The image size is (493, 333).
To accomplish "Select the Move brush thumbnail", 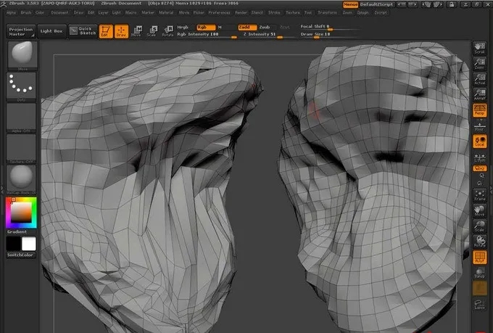I will 21,54.
